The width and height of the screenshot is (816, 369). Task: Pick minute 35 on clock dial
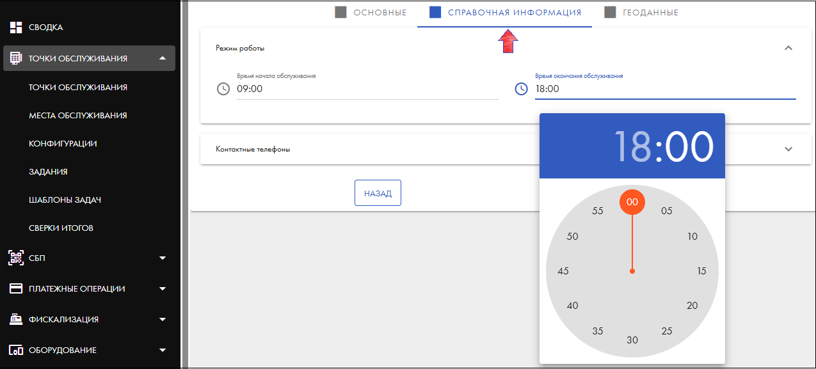598,331
